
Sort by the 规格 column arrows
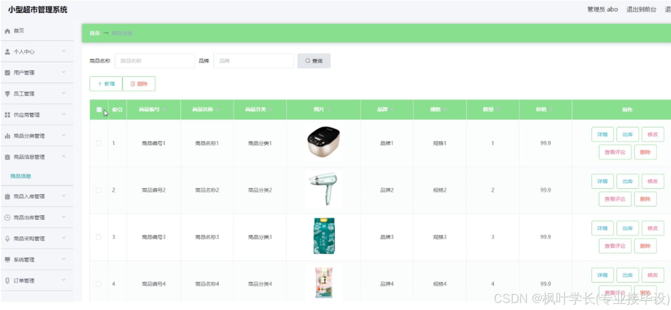point(445,110)
